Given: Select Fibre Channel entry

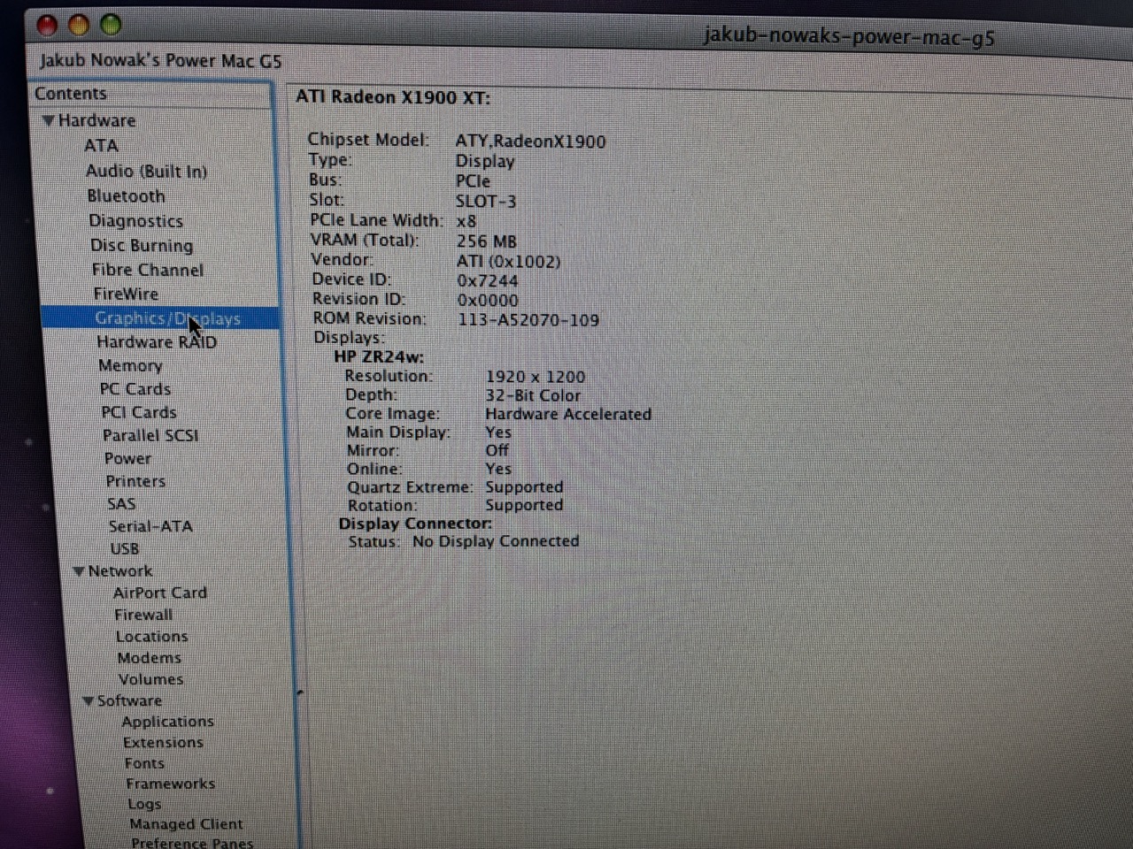Looking at the screenshot, I should (x=148, y=270).
